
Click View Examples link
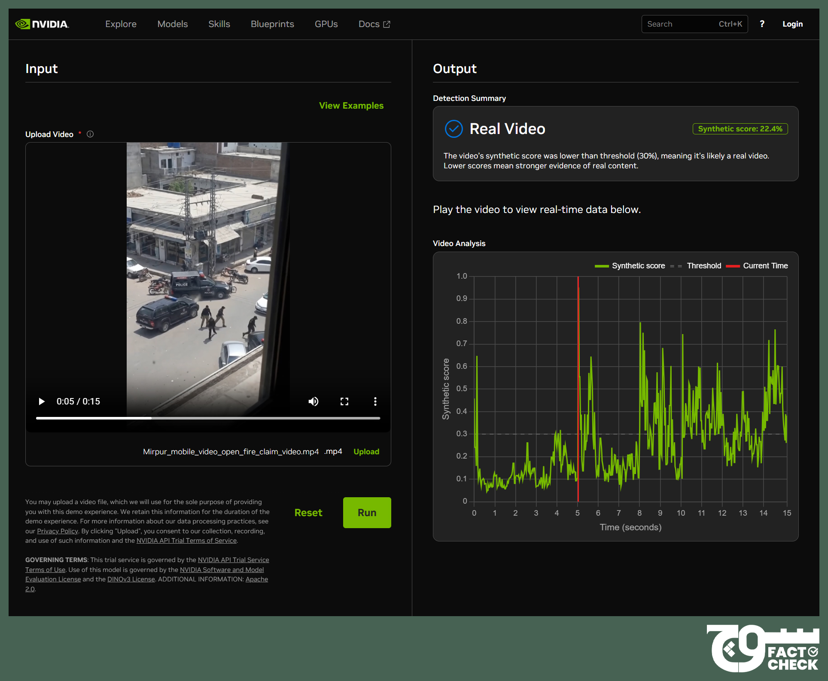click(x=351, y=106)
